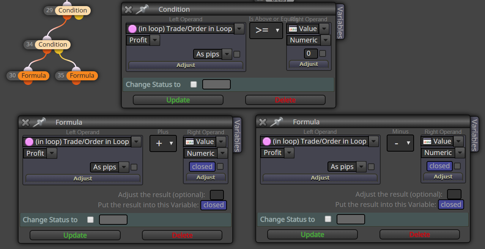This screenshot has width=485, height=249.
Task: Click Adjust under Condition left operand
Action: coord(186,65)
